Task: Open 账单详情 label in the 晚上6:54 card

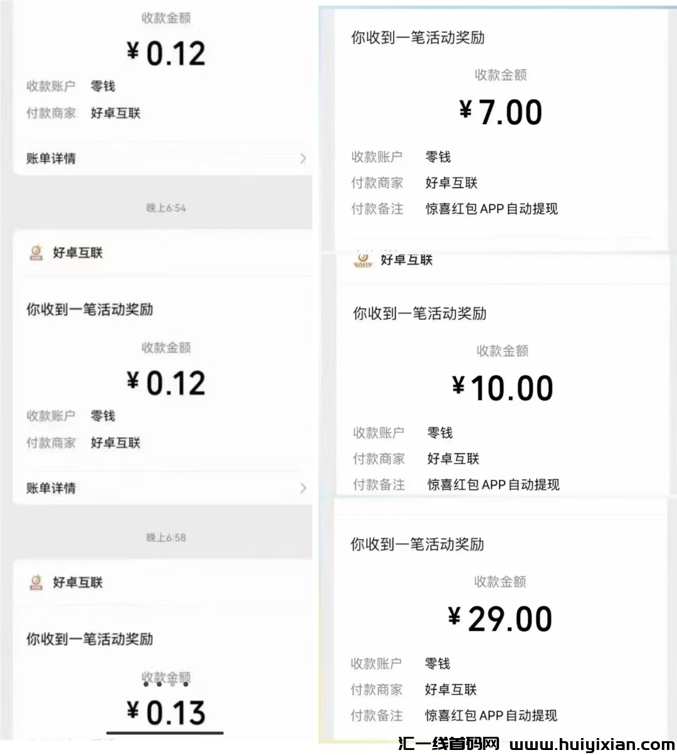Action: (x=51, y=488)
